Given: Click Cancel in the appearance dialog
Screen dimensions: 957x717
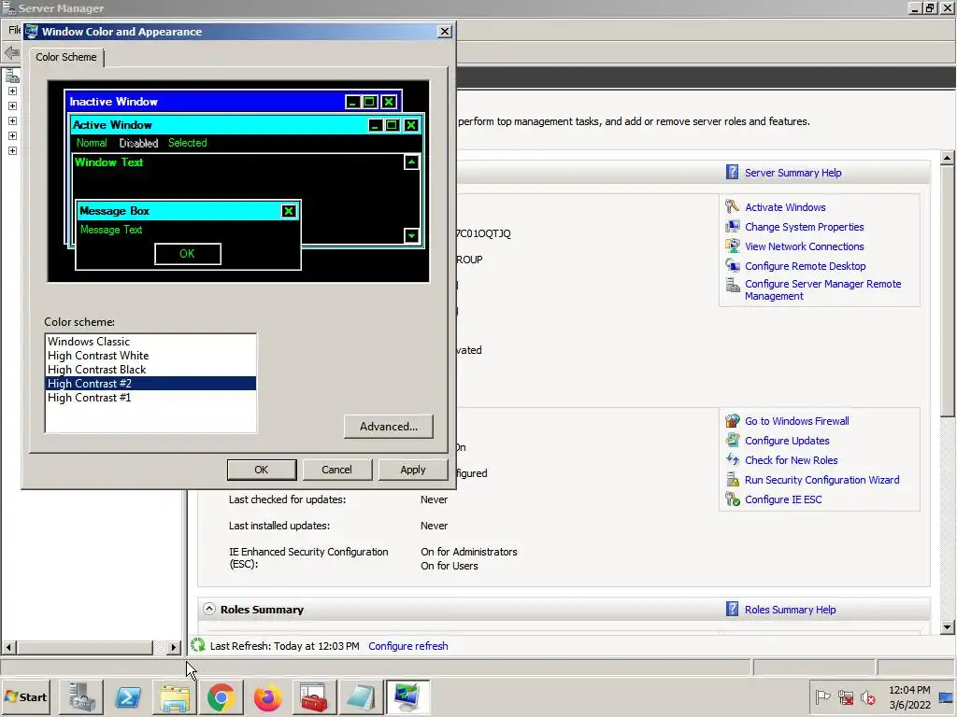Looking at the screenshot, I should tap(336, 470).
